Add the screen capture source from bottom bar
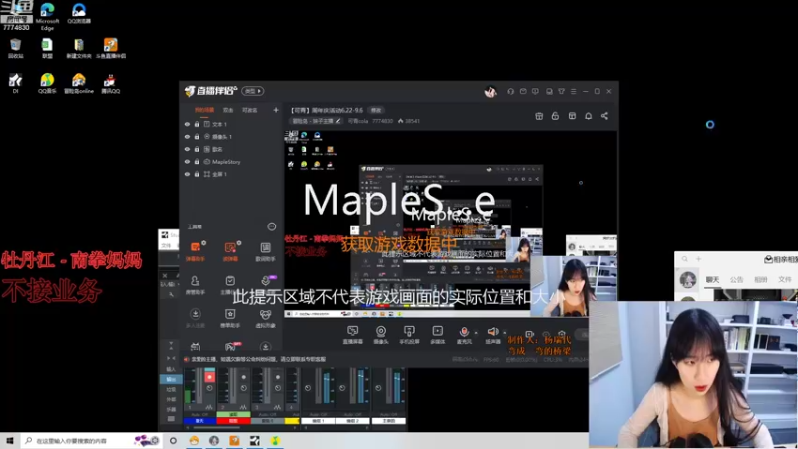This screenshot has width=798, height=449. tap(353, 335)
